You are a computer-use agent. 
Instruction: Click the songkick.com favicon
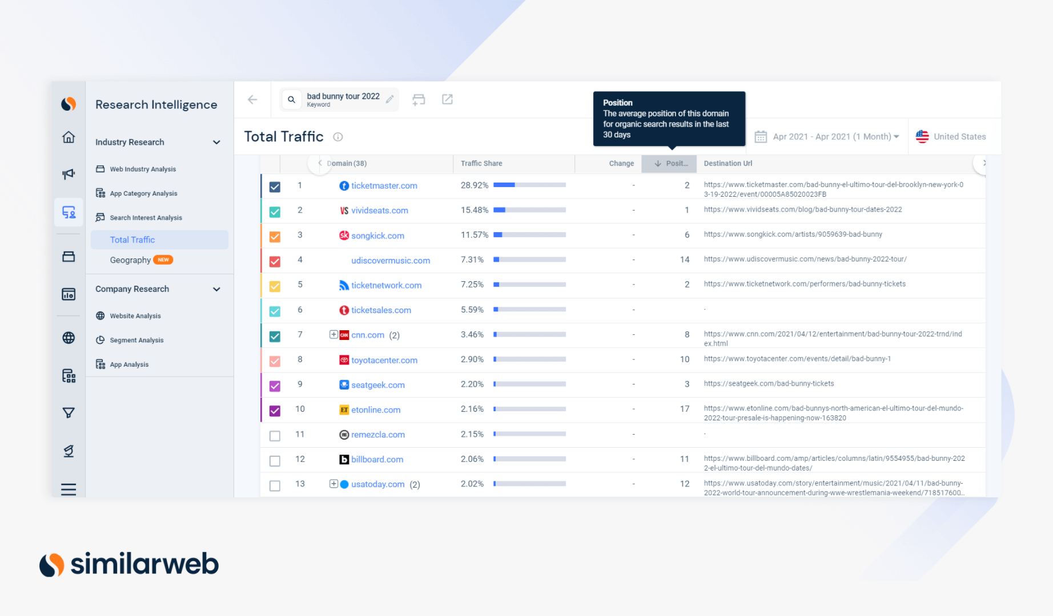(344, 236)
